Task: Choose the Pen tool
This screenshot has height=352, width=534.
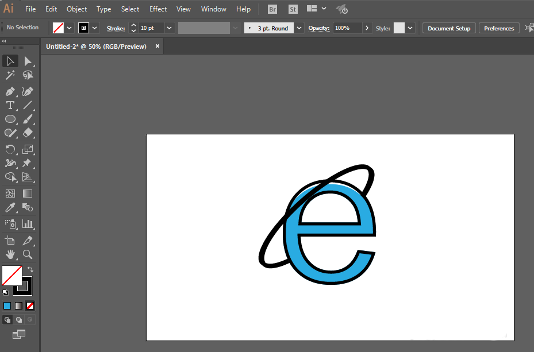Action: (10, 91)
